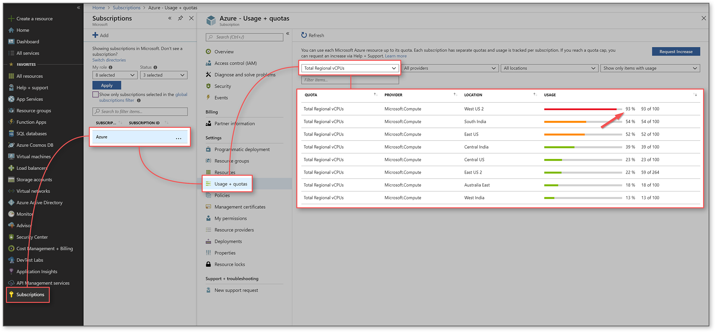Click the Search (Ctrl+/) field
The width and height of the screenshot is (715, 332).
click(x=244, y=37)
